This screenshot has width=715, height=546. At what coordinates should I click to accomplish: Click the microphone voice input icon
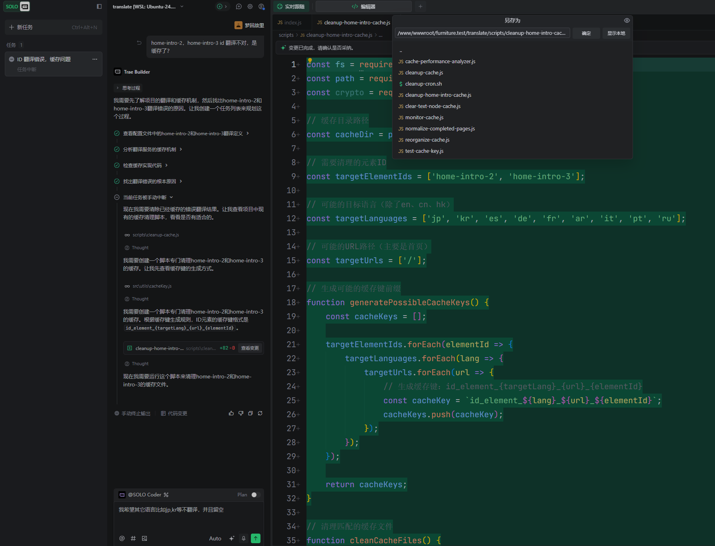(243, 538)
